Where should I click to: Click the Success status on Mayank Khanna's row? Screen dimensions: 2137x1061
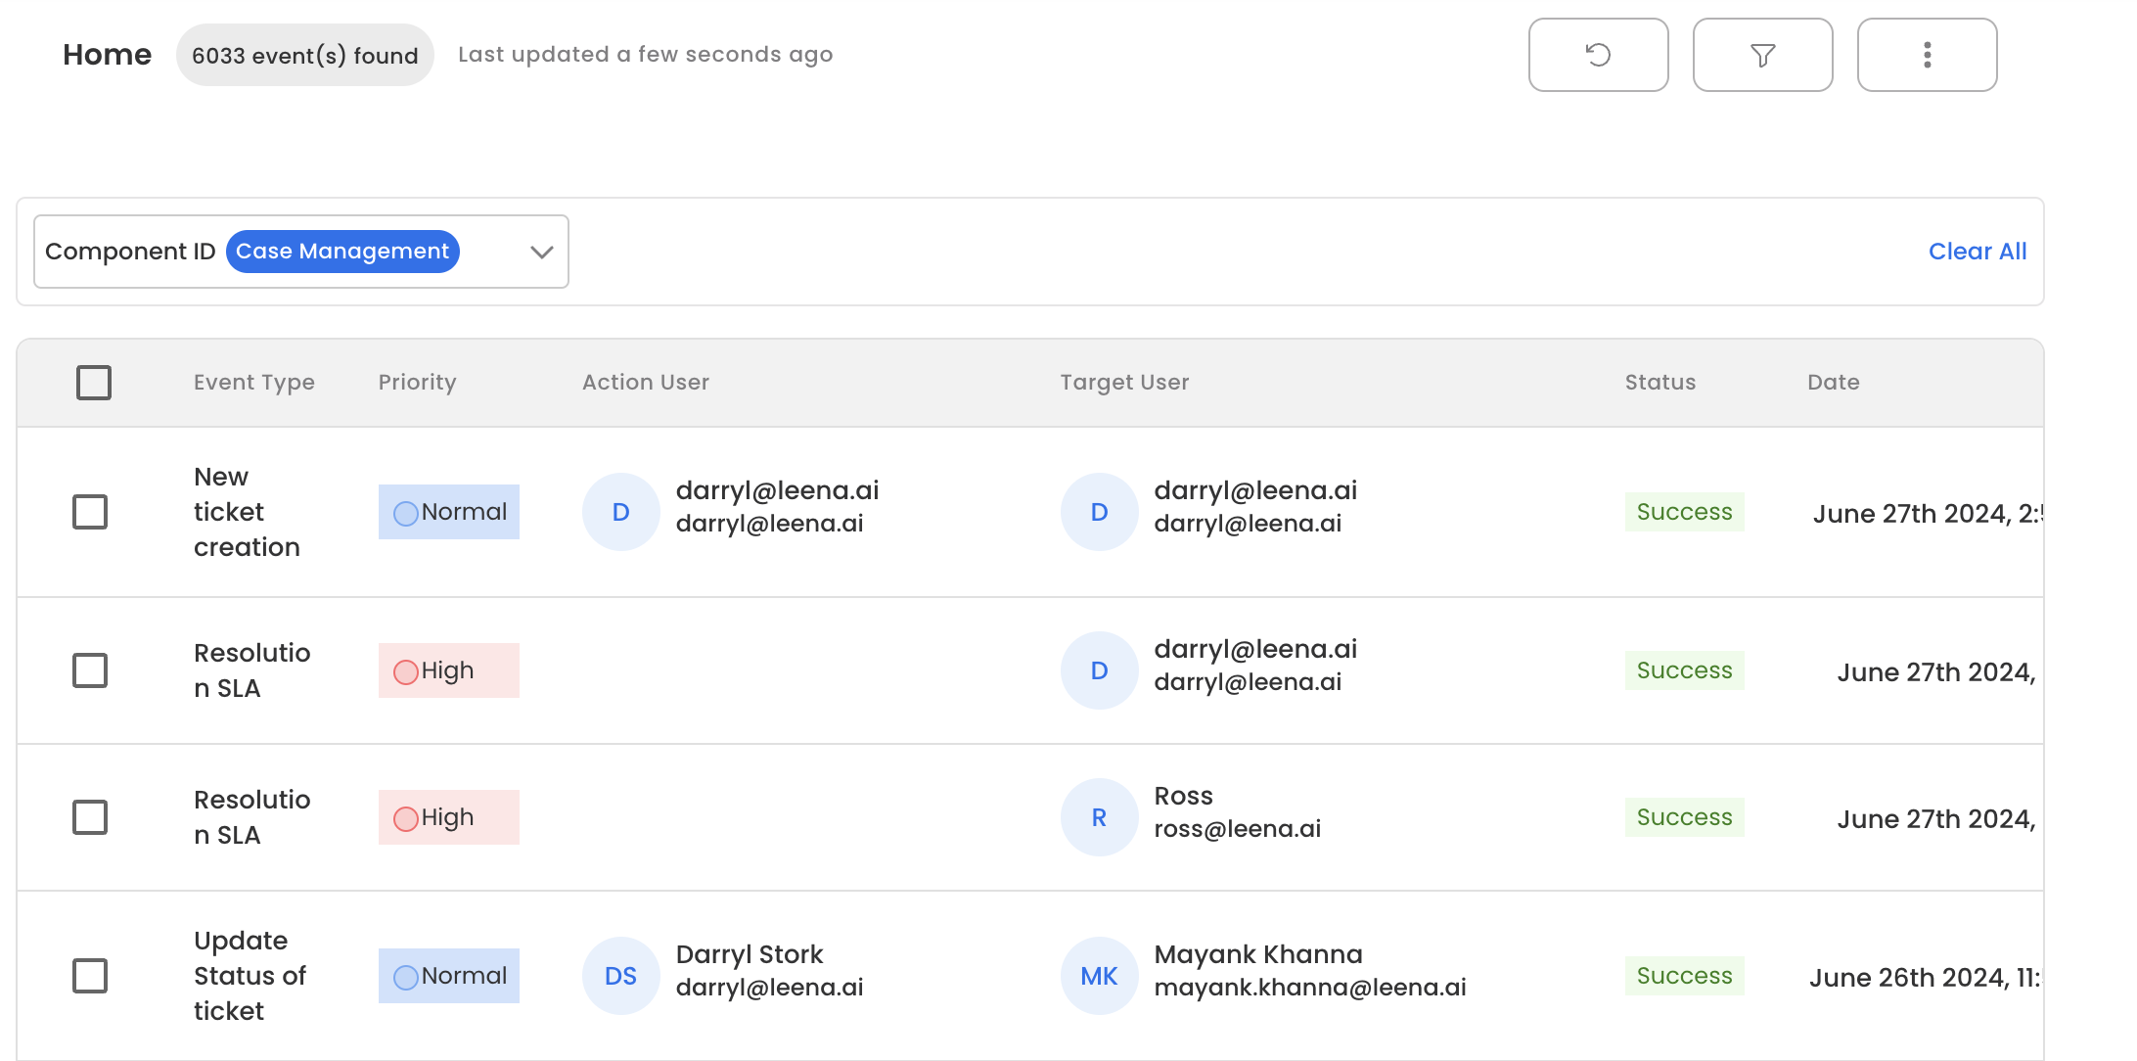coord(1684,976)
